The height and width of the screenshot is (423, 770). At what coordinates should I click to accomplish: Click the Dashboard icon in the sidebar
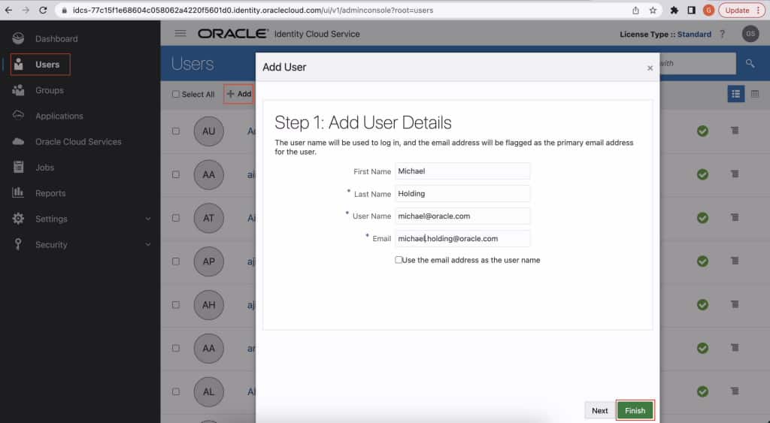point(18,38)
